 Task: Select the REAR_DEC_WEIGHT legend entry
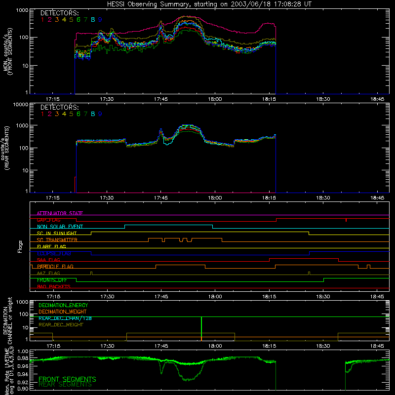tap(61, 325)
